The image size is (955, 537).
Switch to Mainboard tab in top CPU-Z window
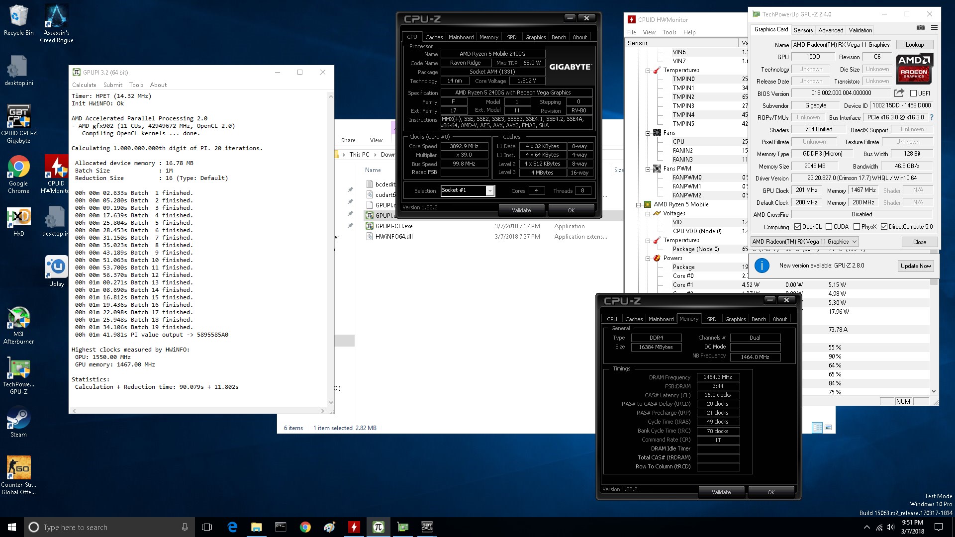click(x=461, y=37)
